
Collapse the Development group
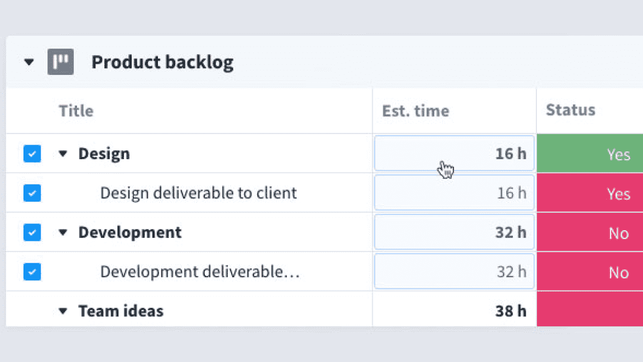tap(63, 232)
